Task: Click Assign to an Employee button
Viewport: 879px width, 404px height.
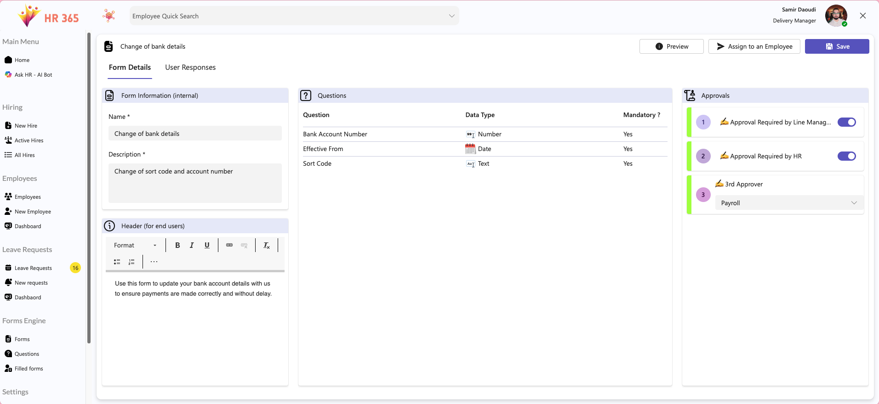Action: [754, 46]
